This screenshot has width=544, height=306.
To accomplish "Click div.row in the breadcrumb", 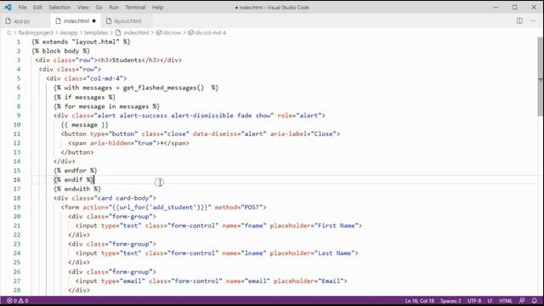I will click(172, 32).
